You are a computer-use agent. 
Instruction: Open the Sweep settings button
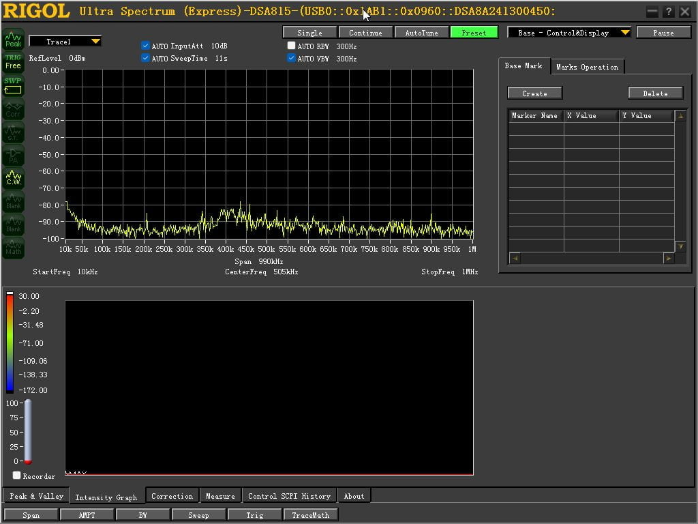click(x=198, y=514)
